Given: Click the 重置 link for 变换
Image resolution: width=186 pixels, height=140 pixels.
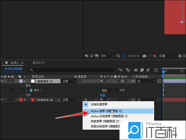Looking at the screenshot, I should tap(103, 95).
